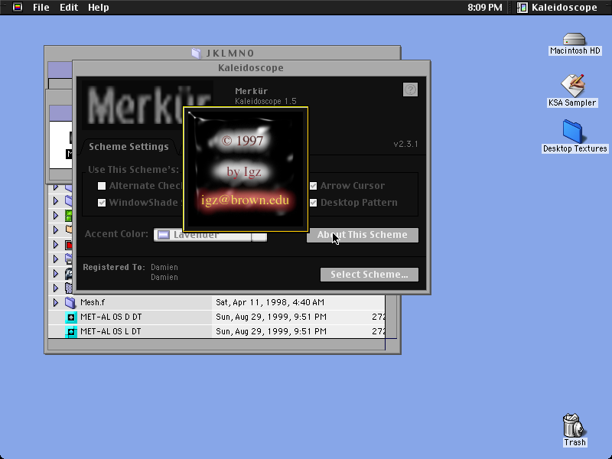Viewport: 612px width, 459px height.
Task: Click the Merkür scheme logo
Action: click(x=148, y=106)
